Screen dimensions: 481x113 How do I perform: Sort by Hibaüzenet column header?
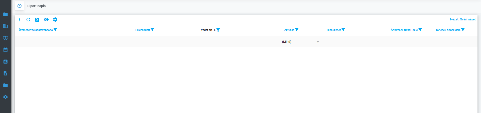pyautogui.click(x=334, y=30)
